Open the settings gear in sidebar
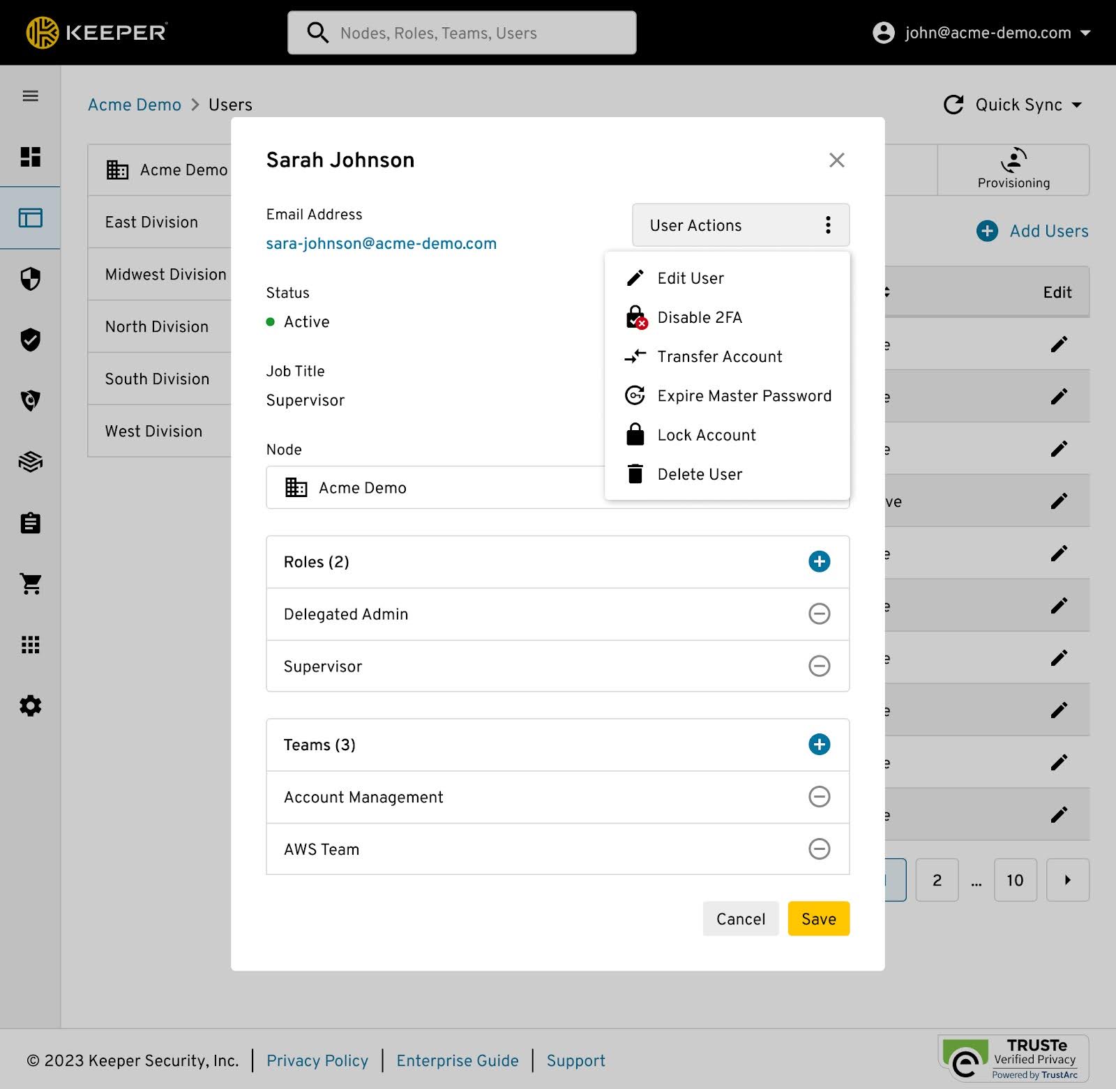The width and height of the screenshot is (1116, 1089). (30, 706)
